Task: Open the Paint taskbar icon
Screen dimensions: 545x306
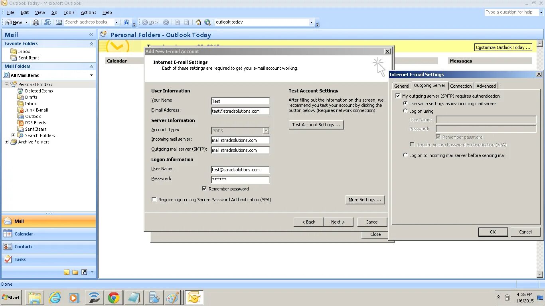Action: pos(172,298)
